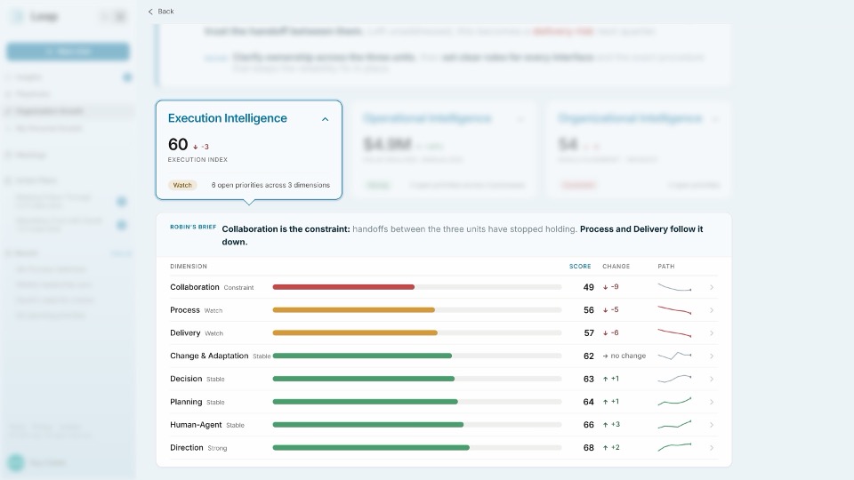Open the Organizational Intelligence card
Image resolution: width=854 pixels, height=480 pixels.
click(x=639, y=149)
